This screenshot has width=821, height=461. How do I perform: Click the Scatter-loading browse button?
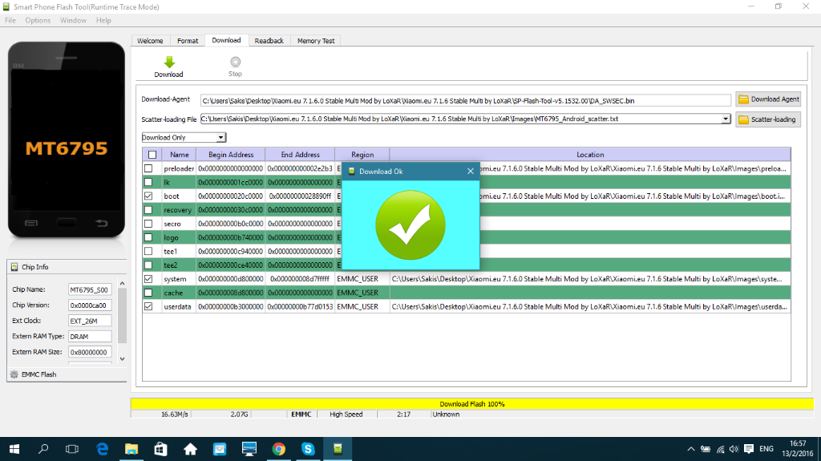pos(768,119)
